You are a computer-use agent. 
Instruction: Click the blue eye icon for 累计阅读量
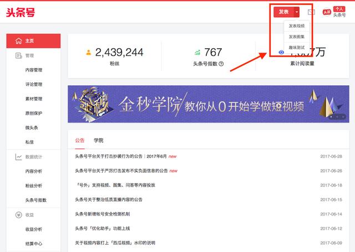click(281, 53)
